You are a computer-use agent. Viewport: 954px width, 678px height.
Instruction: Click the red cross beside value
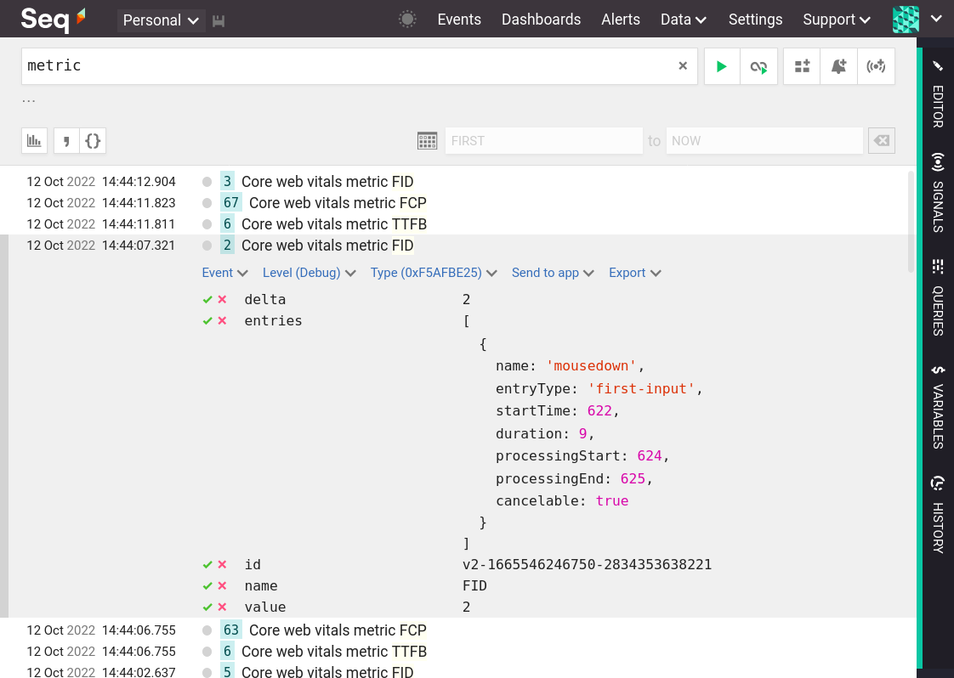222,607
